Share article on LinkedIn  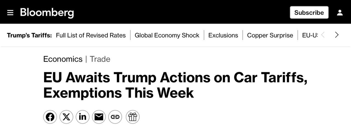tap(83, 117)
